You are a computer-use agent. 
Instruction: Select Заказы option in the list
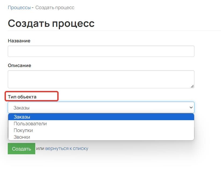[101, 117]
